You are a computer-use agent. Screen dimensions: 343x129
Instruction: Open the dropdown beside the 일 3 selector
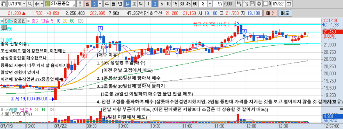point(100,4)
